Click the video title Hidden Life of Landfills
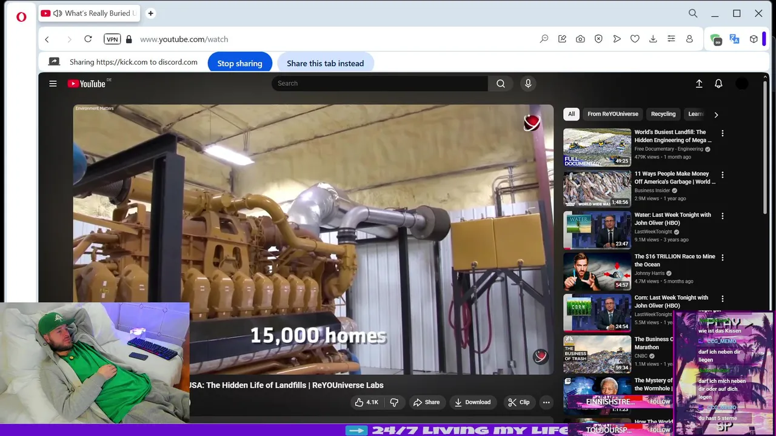 point(287,385)
